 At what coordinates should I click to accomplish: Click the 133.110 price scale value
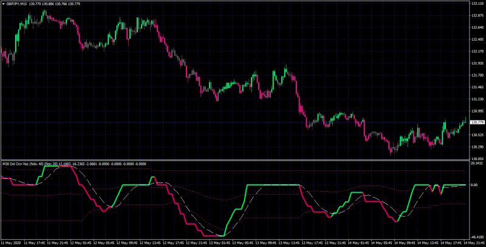477,4
